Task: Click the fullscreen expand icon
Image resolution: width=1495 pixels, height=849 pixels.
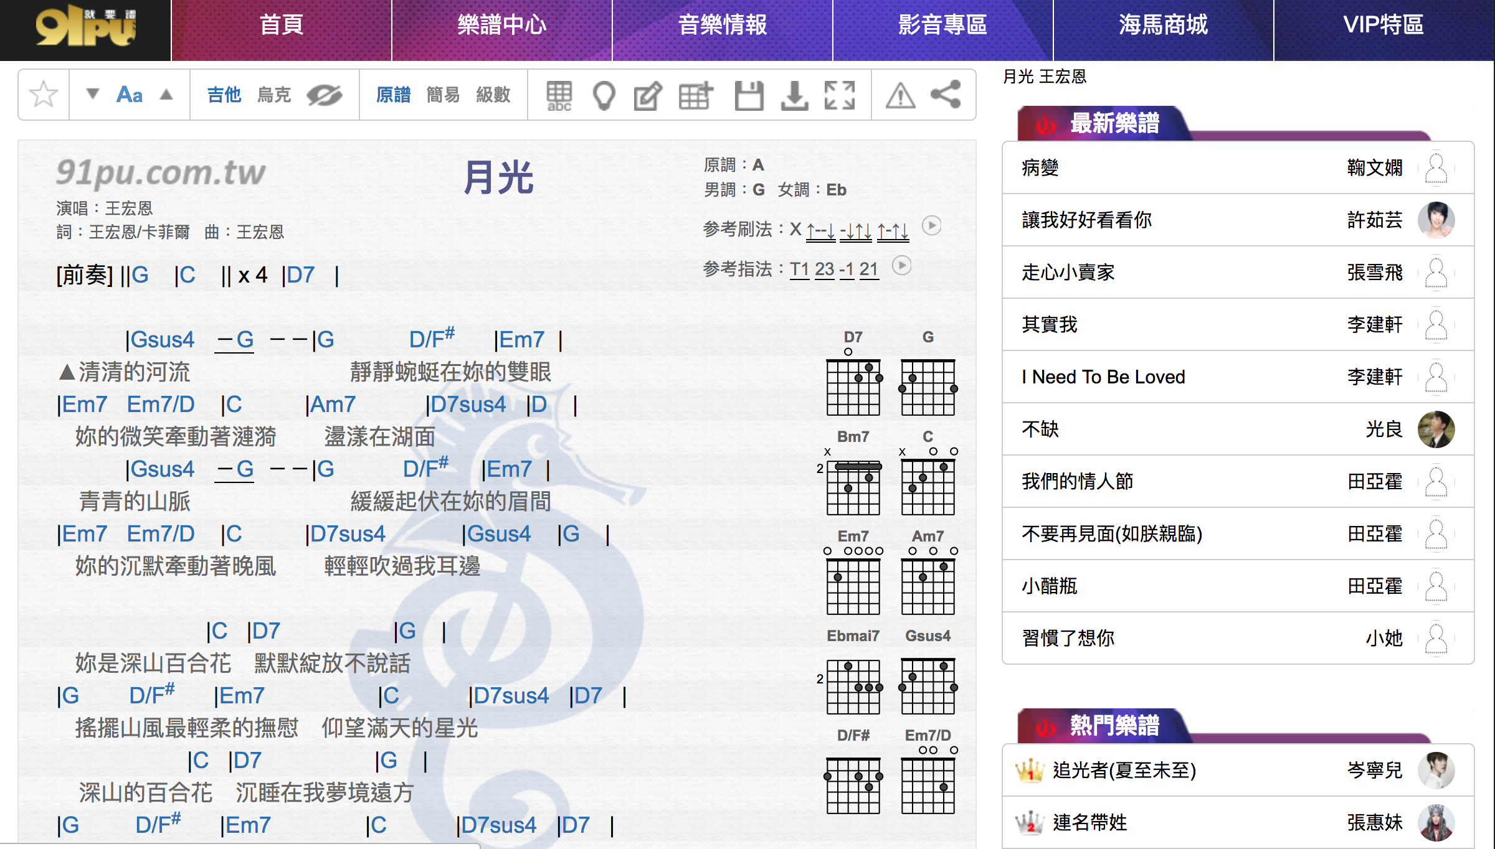Action: 840,96
